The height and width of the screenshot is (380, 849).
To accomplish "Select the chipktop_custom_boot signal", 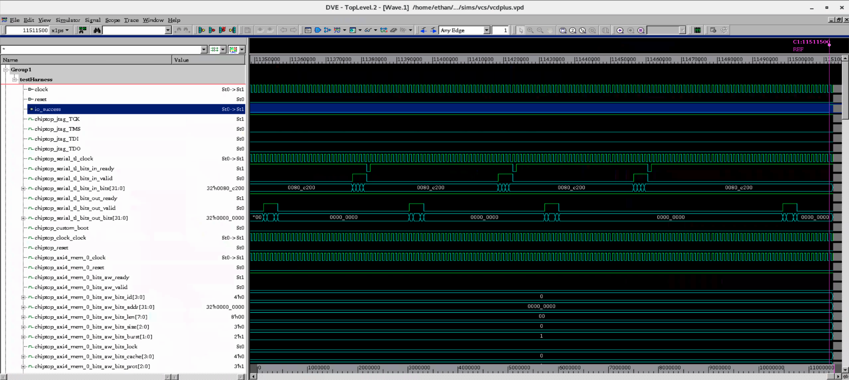I will tap(62, 228).
